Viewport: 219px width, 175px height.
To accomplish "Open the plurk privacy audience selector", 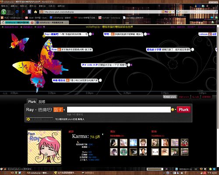I will (39, 119).
